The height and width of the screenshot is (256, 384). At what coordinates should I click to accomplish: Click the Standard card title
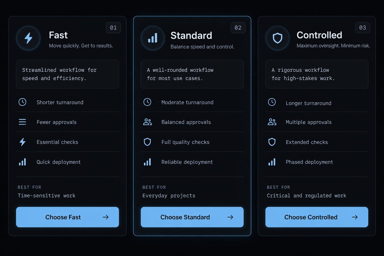[191, 35]
